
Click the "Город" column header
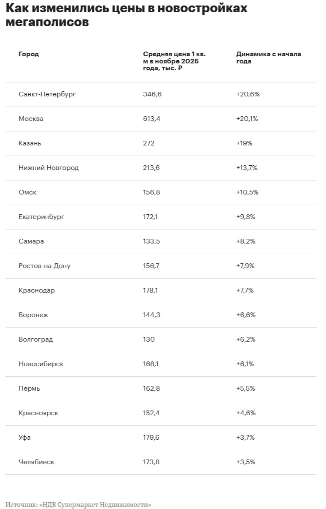[29, 54]
